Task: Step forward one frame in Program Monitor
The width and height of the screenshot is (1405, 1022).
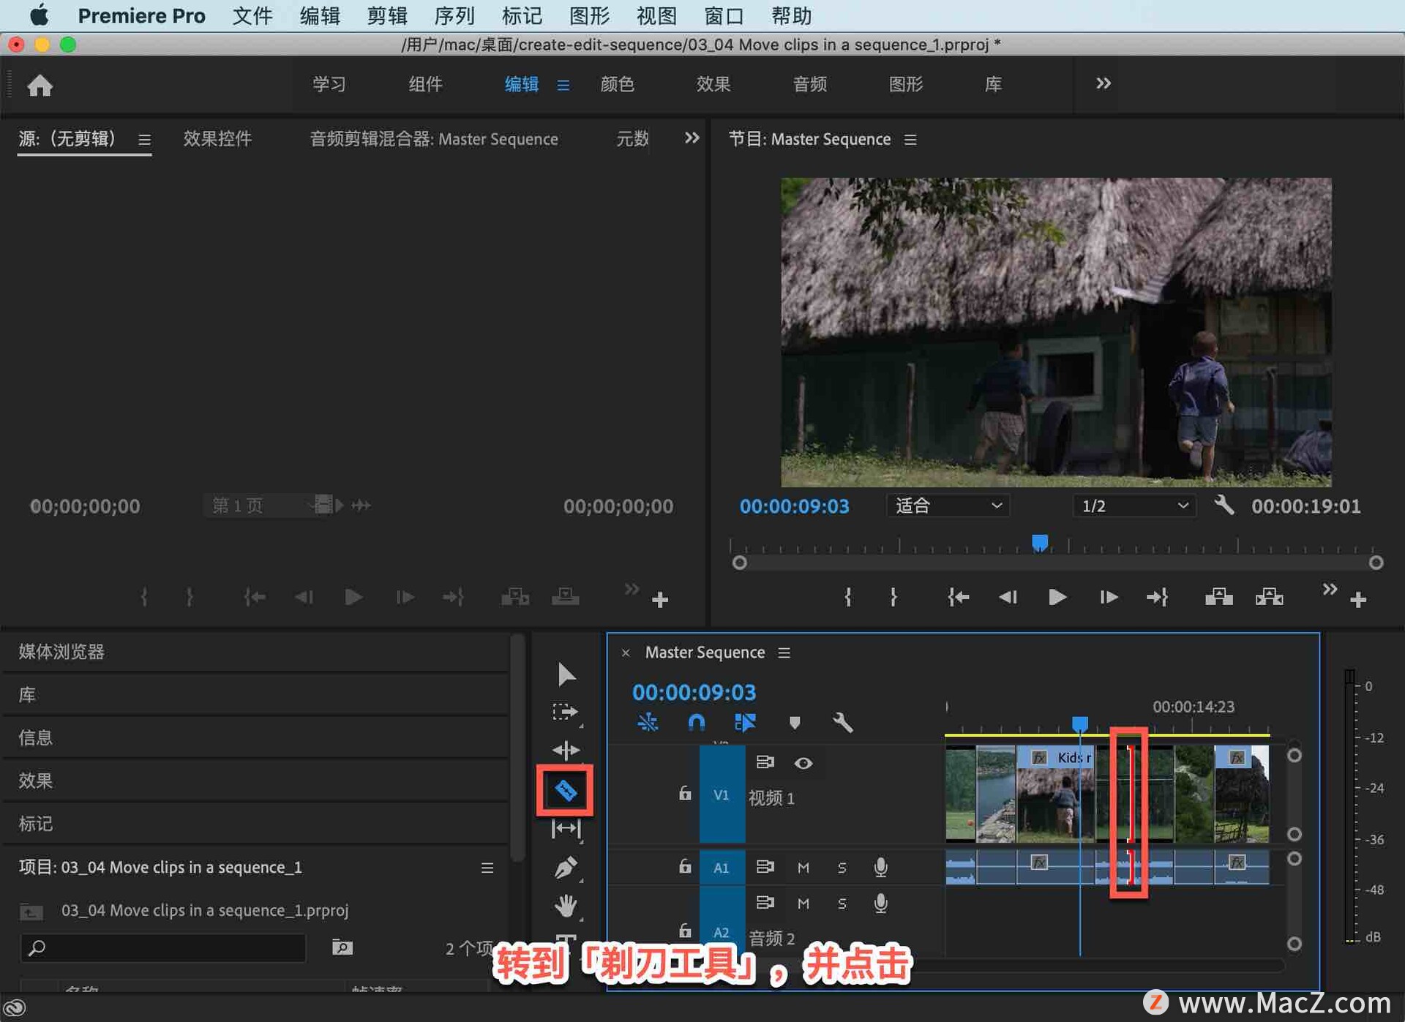Action: [1108, 597]
